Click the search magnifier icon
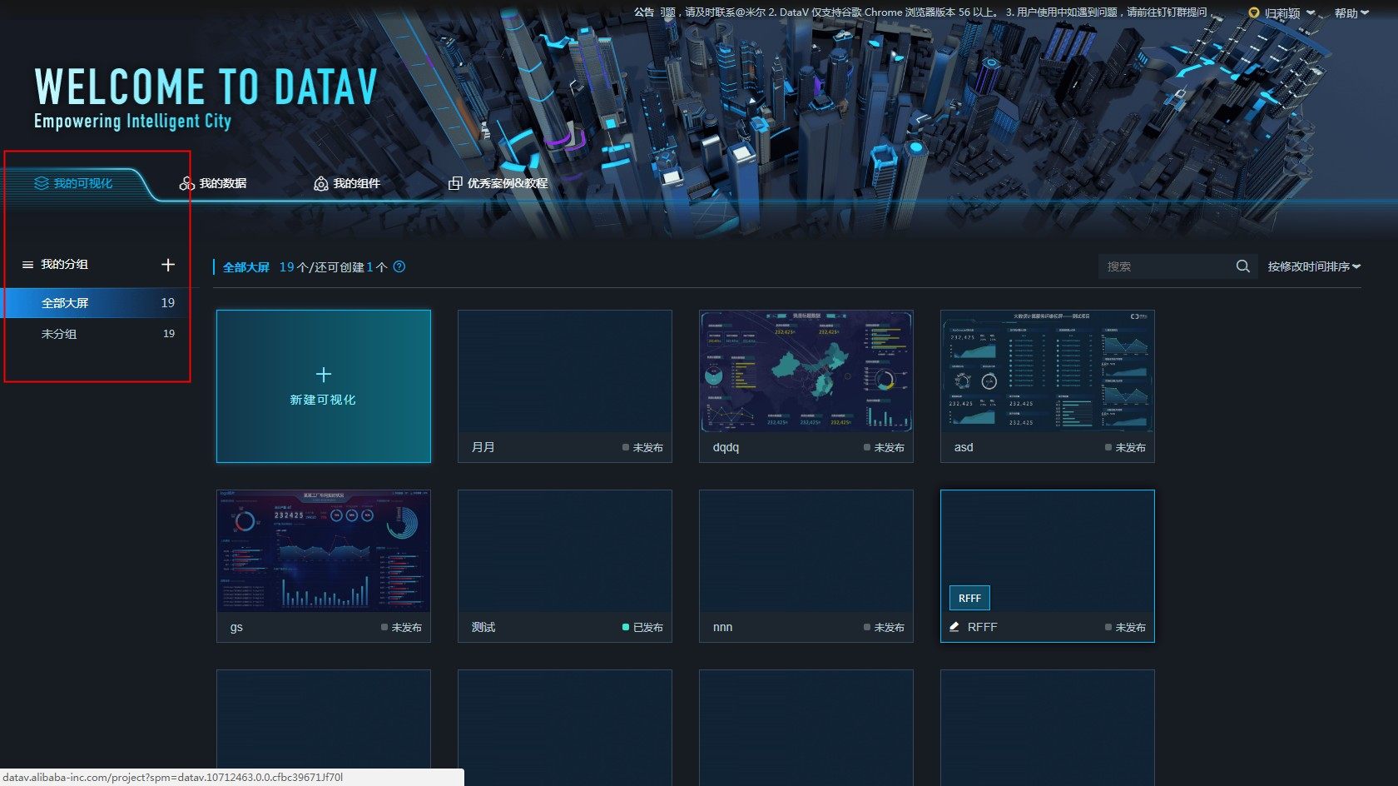The height and width of the screenshot is (786, 1398). pos(1242,266)
